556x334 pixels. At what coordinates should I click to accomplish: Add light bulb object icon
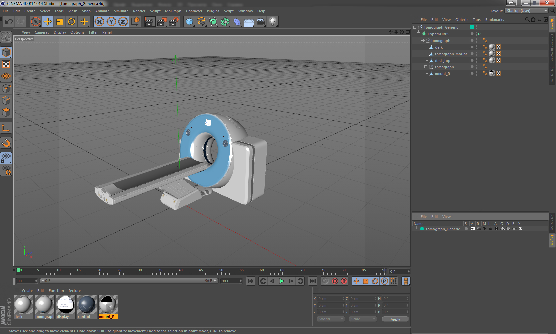[273, 22]
